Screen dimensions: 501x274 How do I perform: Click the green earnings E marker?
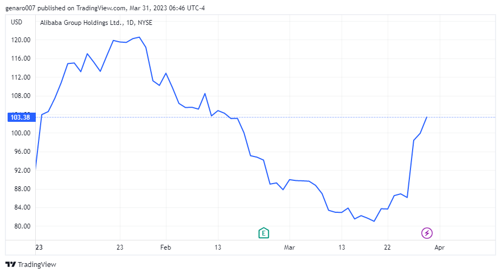(264, 233)
